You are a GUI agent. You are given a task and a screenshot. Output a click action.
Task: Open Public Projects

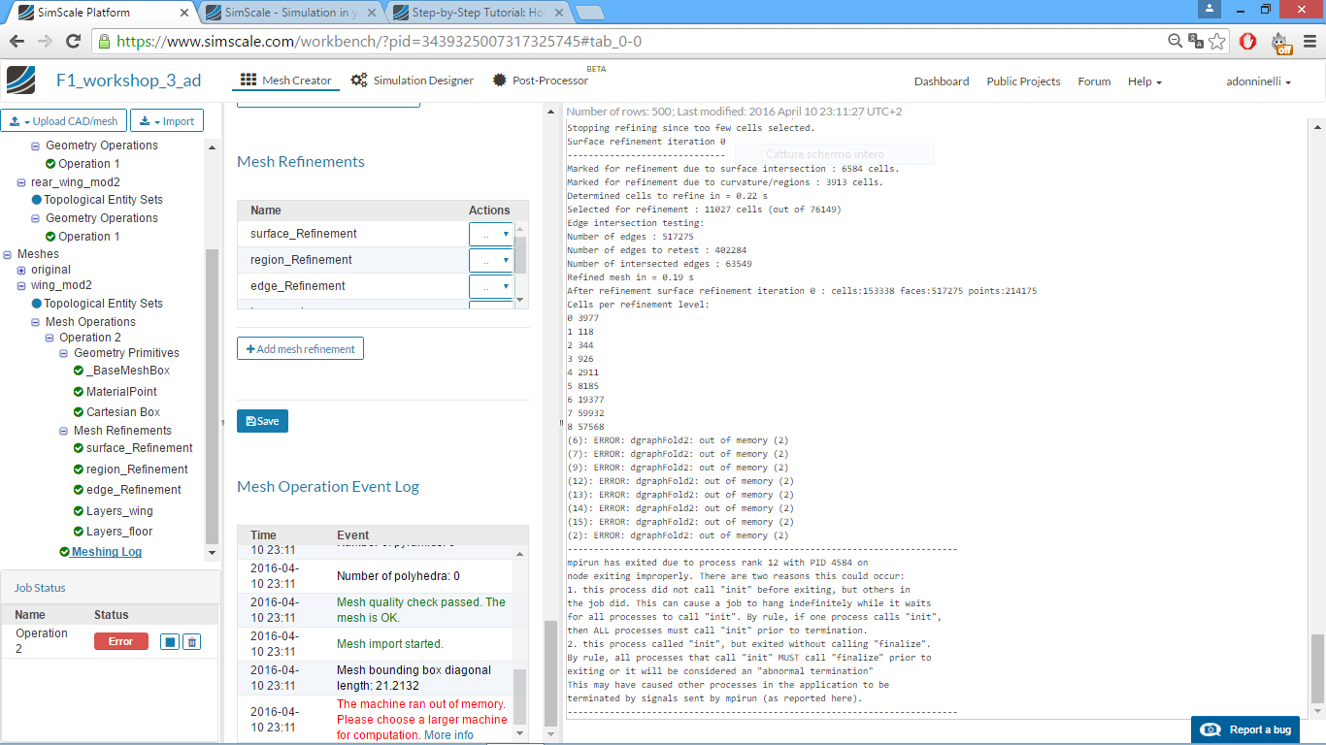tap(1023, 81)
